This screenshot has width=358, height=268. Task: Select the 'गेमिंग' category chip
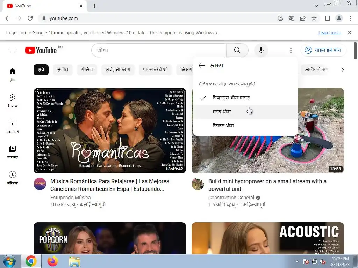coord(87,70)
